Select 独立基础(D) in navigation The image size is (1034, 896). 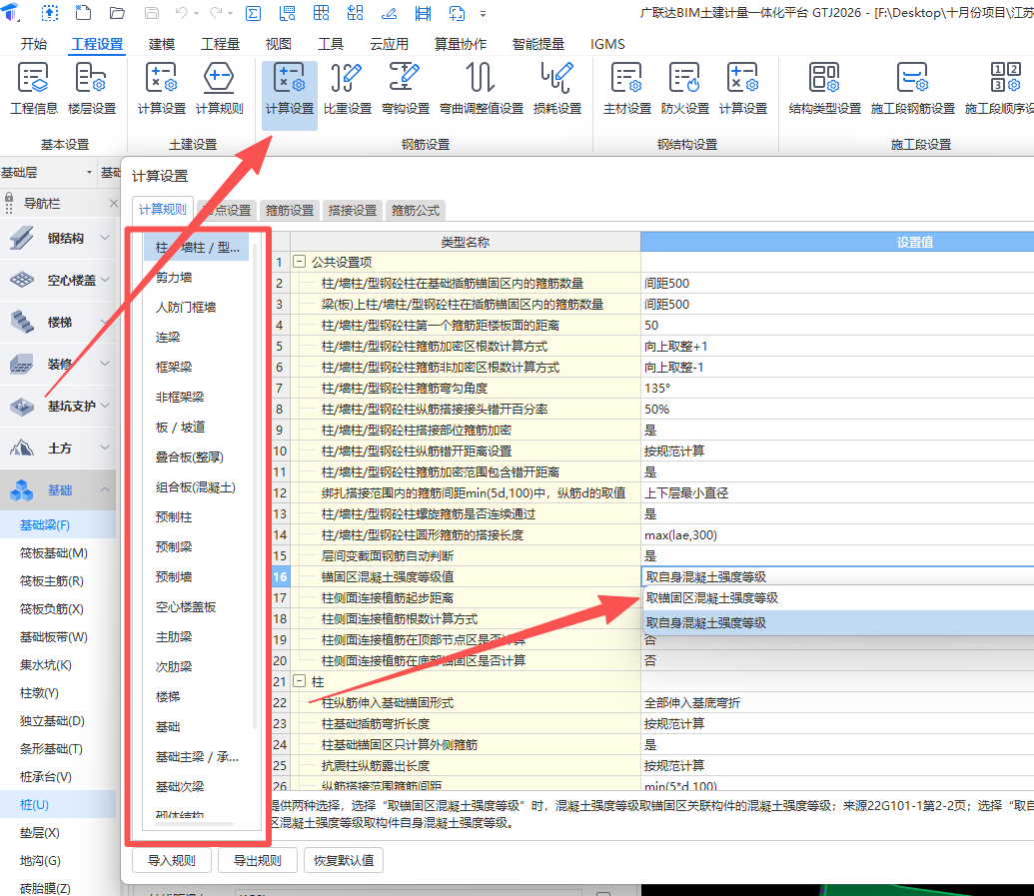[x=52, y=720]
